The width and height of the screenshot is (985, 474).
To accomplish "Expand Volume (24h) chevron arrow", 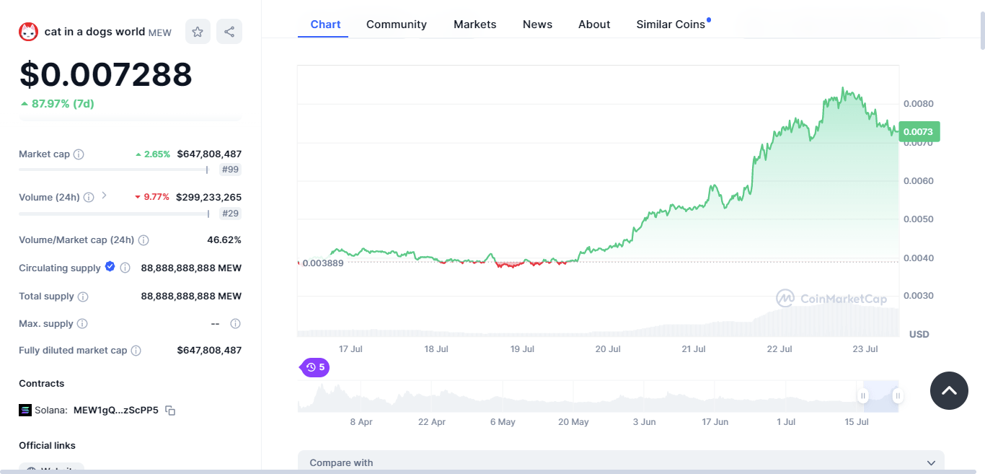I will tap(104, 196).
